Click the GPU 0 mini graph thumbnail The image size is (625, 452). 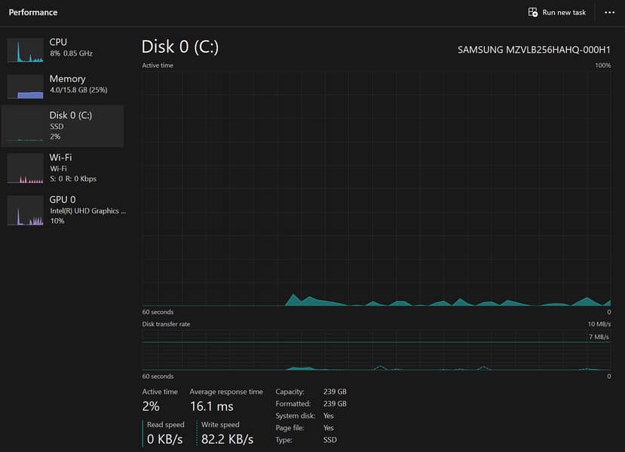tap(25, 211)
